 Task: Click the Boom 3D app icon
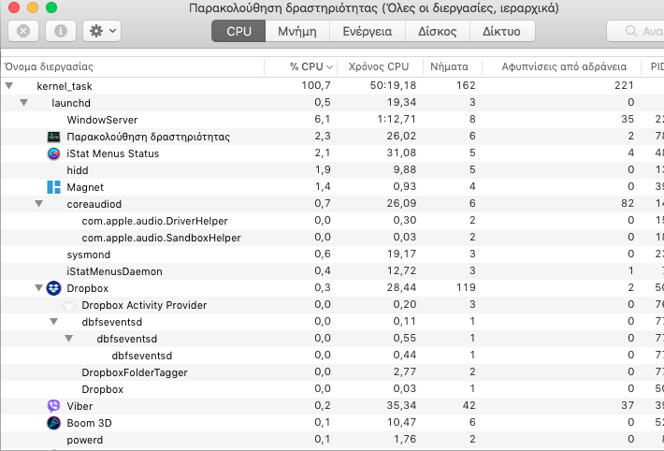tap(53, 423)
